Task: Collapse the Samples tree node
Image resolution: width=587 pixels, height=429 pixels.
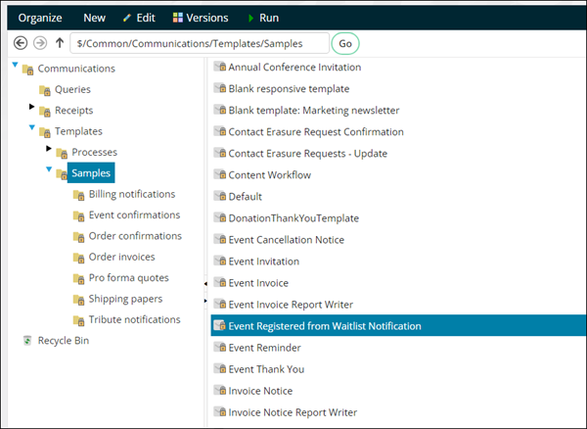Action: 49,169
